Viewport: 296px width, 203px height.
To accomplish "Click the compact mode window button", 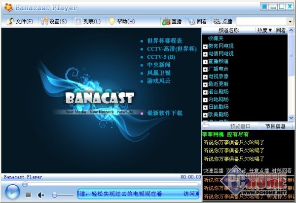I will pos(264,6).
